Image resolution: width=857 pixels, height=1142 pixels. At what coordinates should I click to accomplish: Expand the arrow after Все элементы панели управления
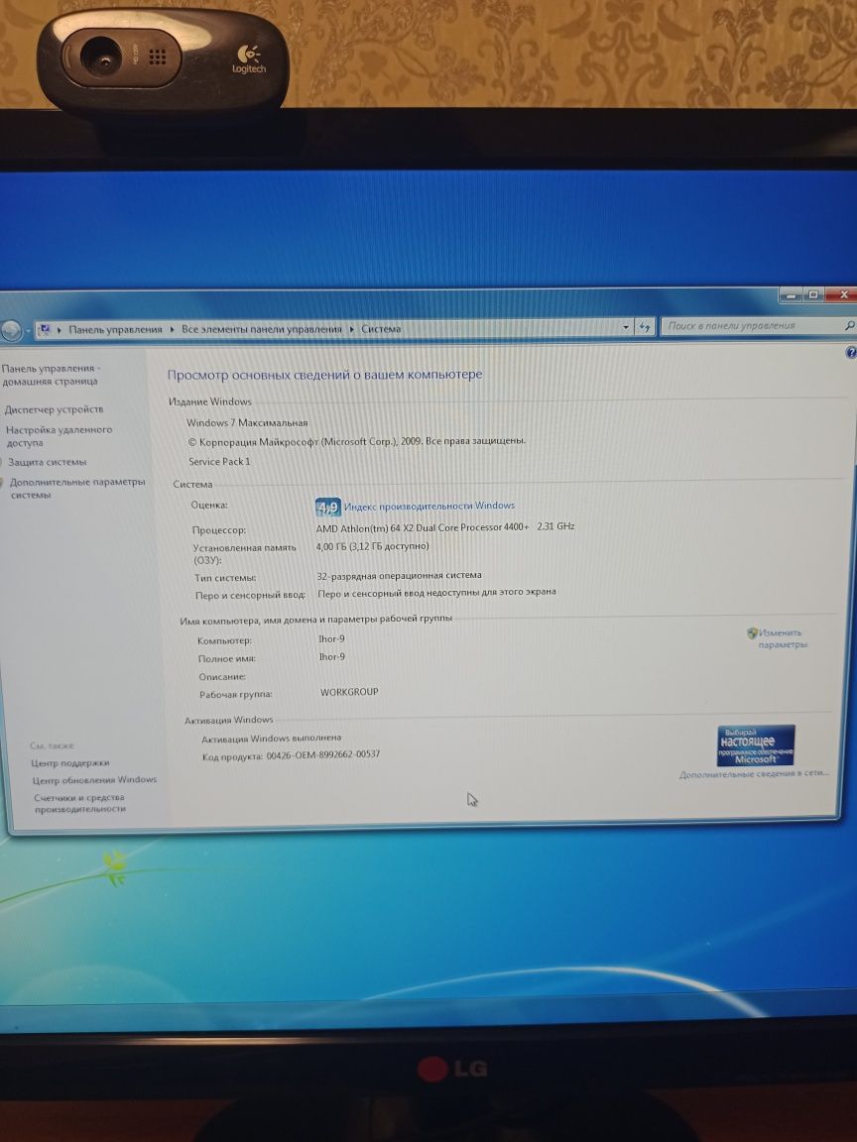(x=351, y=329)
